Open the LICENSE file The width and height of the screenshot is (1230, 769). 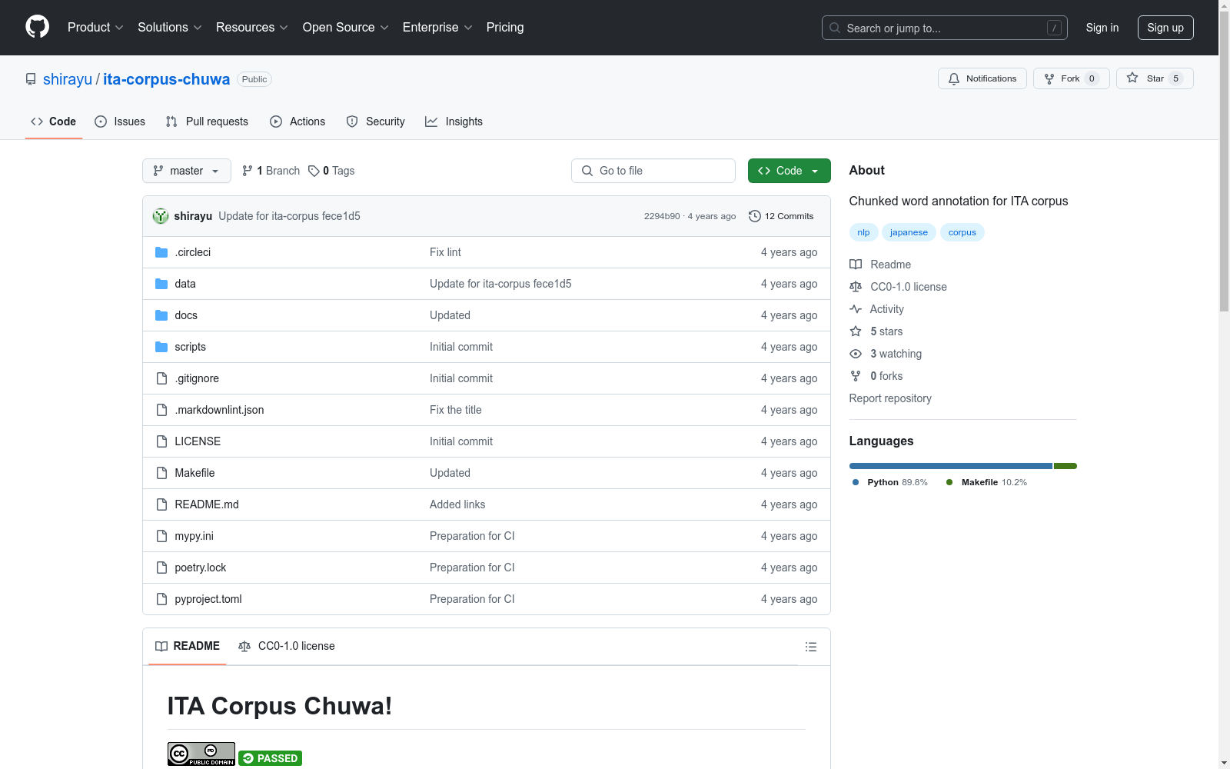tap(198, 441)
